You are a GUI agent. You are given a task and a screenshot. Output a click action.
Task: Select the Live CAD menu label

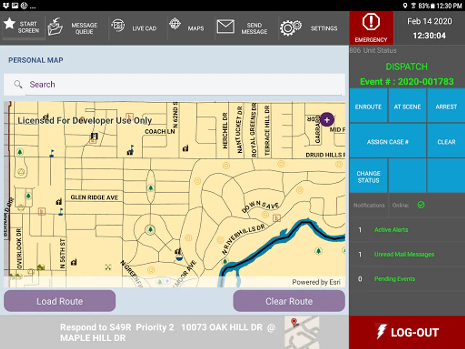click(144, 28)
